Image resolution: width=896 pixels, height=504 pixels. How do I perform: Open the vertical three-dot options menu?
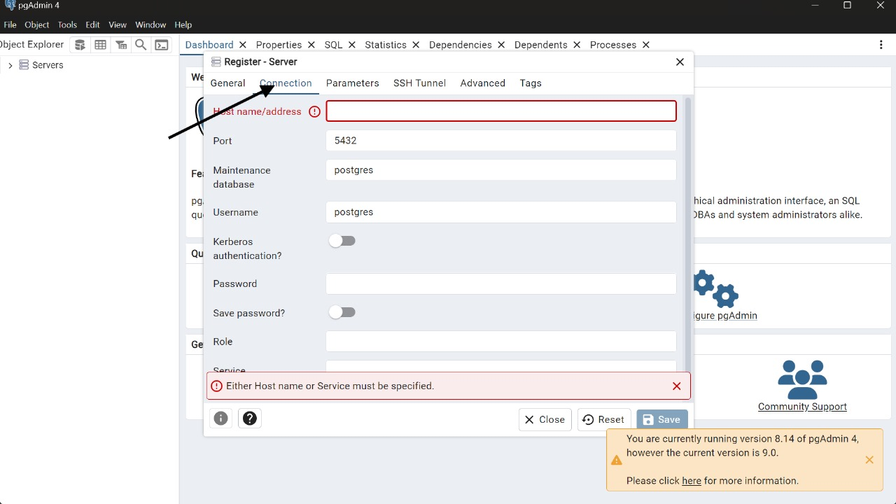point(881,45)
